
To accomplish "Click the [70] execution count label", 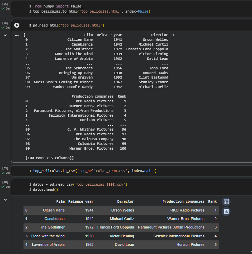I will pyautogui.click(x=5, y=182).
